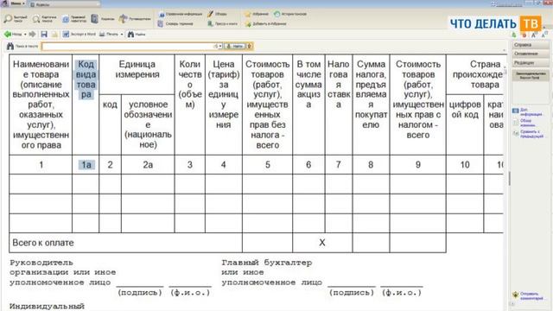Open the Additional Information (Доп. информация) link
Image resolution: width=553 pixels, height=311 pixels.
coord(528,112)
